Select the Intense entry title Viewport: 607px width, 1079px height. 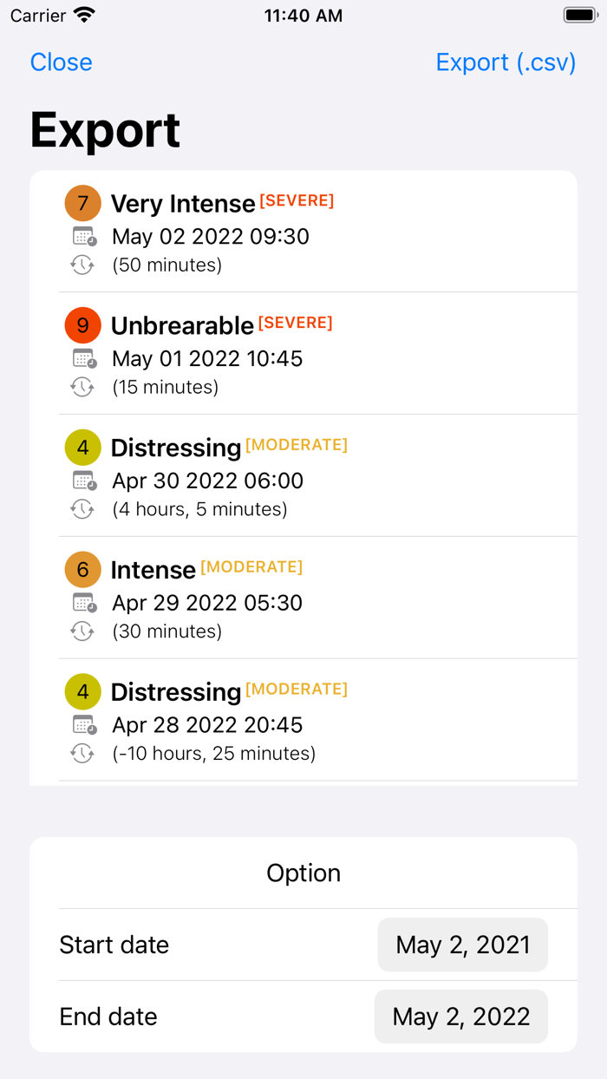(x=153, y=570)
